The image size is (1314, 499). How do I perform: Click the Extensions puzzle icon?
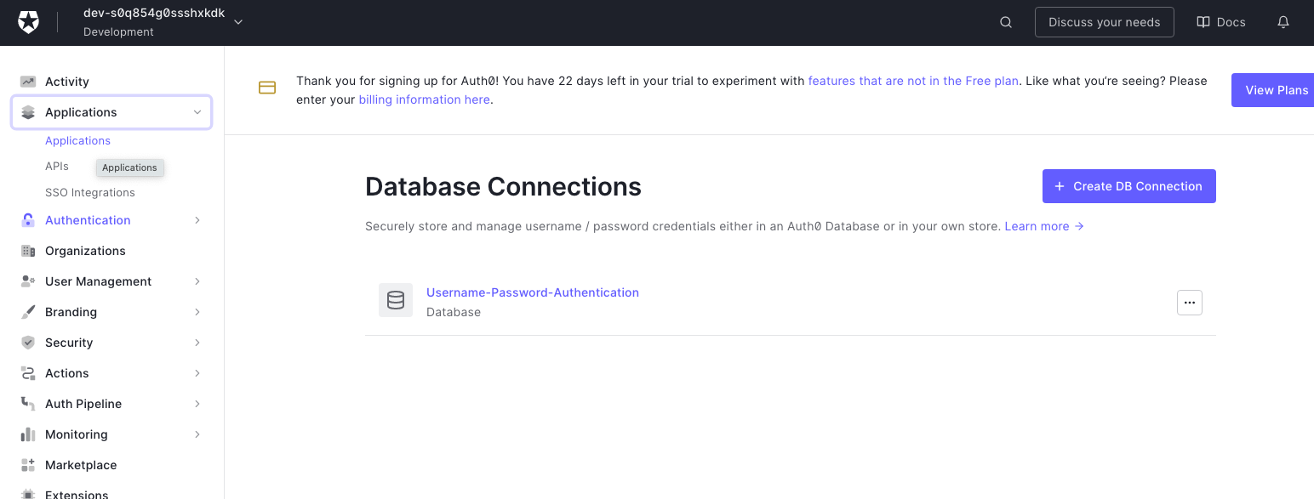tap(26, 493)
